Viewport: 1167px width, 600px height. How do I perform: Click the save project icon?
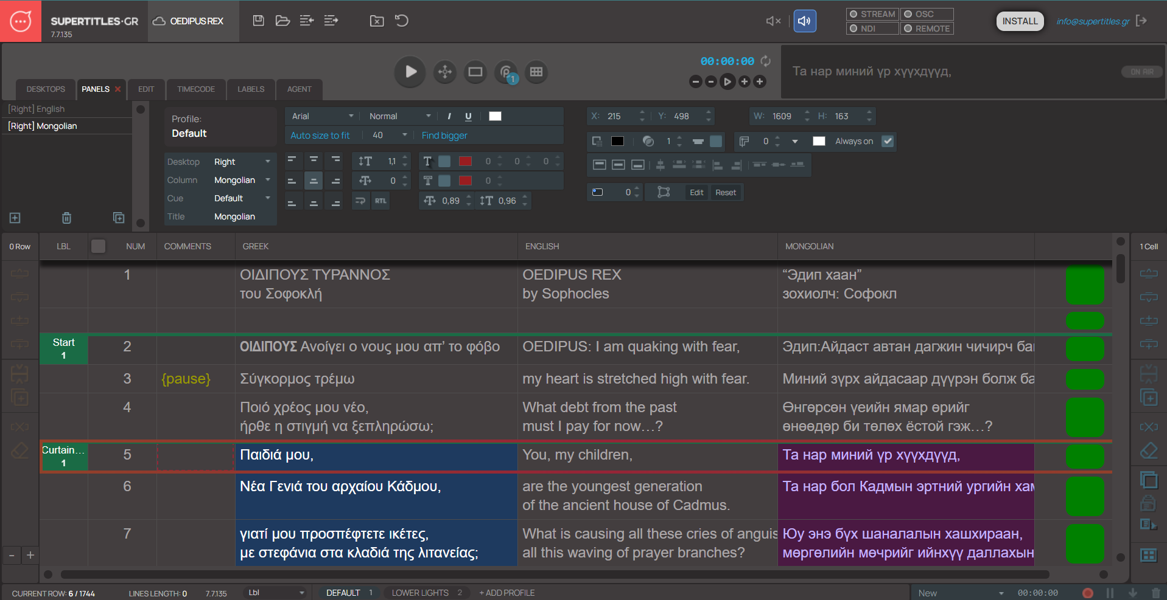259,21
